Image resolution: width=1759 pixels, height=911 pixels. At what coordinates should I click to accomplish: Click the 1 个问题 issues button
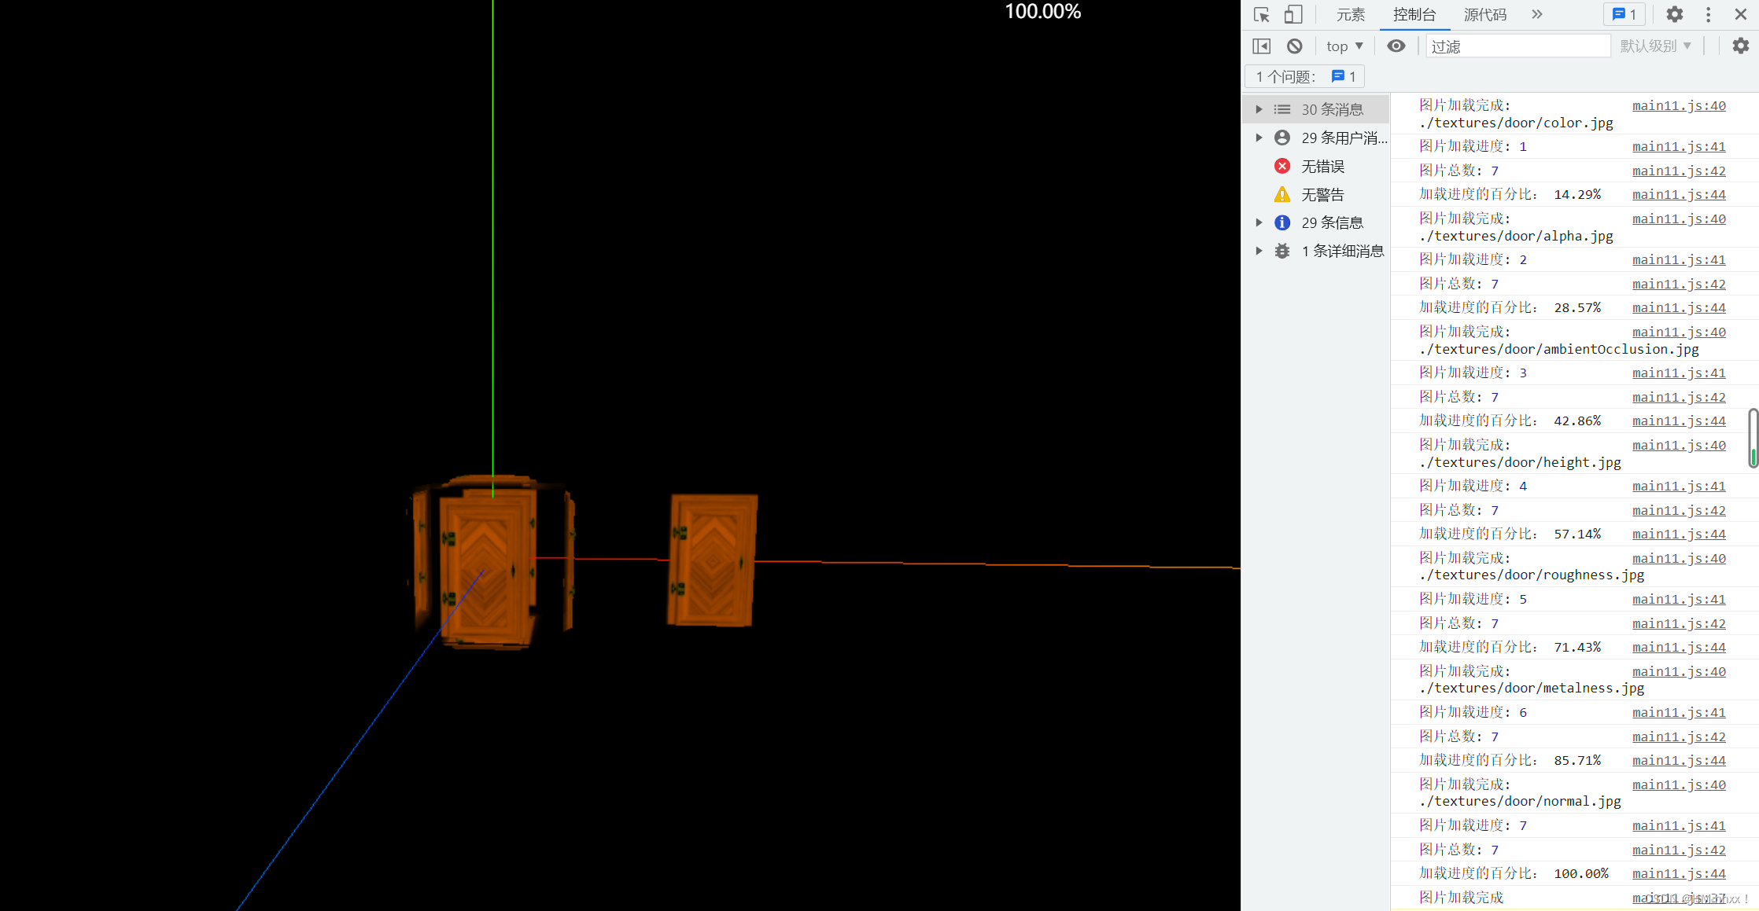click(x=1305, y=76)
